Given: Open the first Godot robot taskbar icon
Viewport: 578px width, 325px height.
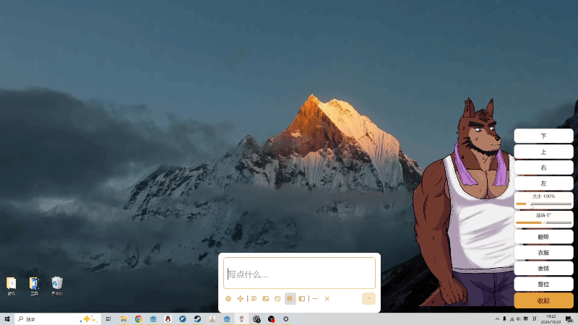Looking at the screenshot, I should pyautogui.click(x=153, y=319).
